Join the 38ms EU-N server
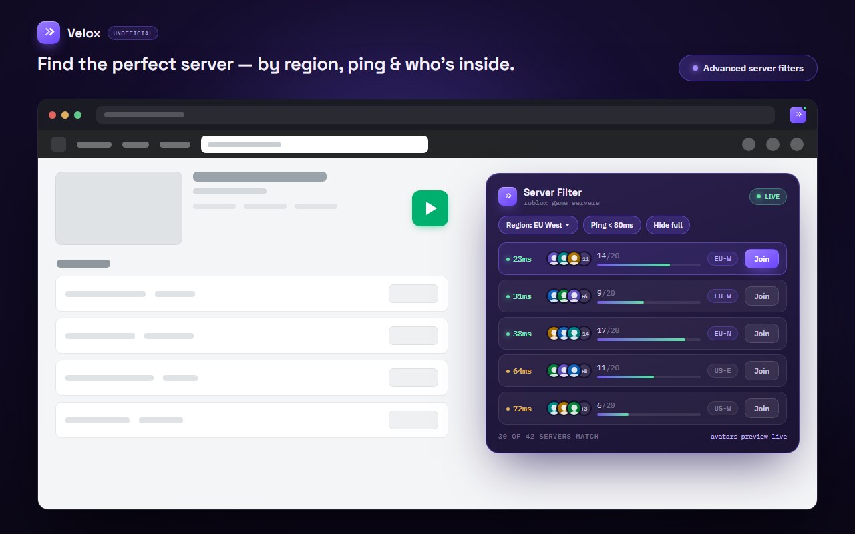Viewport: 855px width, 534px height. [761, 334]
